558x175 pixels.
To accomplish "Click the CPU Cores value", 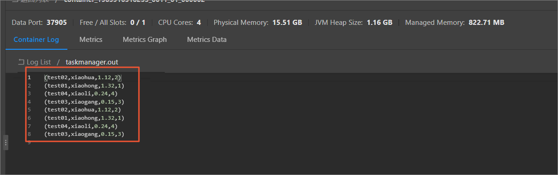I will (x=199, y=22).
